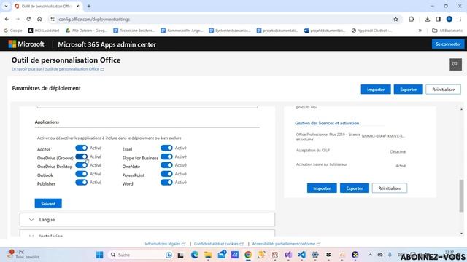Expand the Langue section

pyautogui.click(x=147, y=220)
